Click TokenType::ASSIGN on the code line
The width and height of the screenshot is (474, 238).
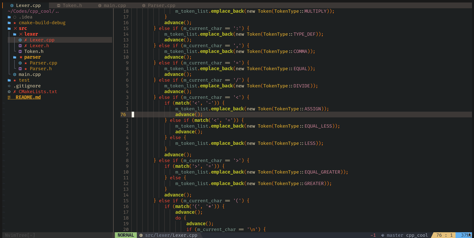(x=298, y=109)
